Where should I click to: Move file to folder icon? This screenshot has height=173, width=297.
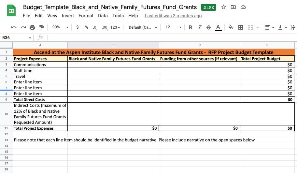pyautogui.click(x=233, y=7)
